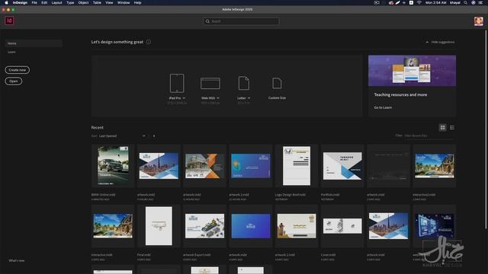Expand the iPad Pro preset dropdown arrow
Image resolution: width=488 pixels, height=274 pixels.
click(184, 98)
